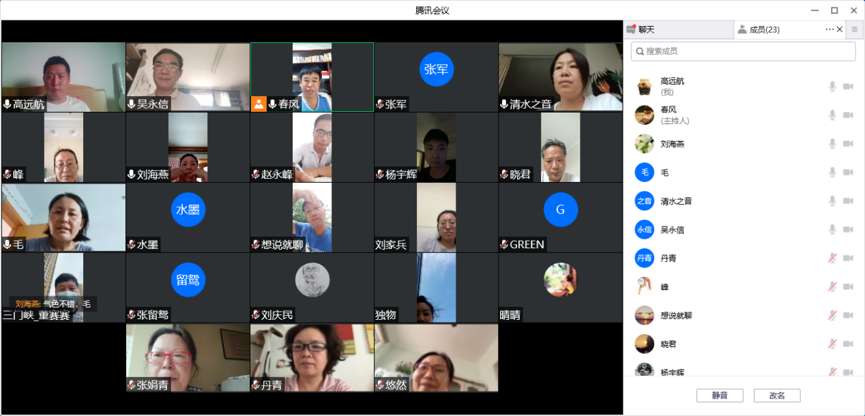This screenshot has height=416, width=865.
Task: Toggle microphone icon for 清水之音 in member list
Action: pyautogui.click(x=832, y=201)
